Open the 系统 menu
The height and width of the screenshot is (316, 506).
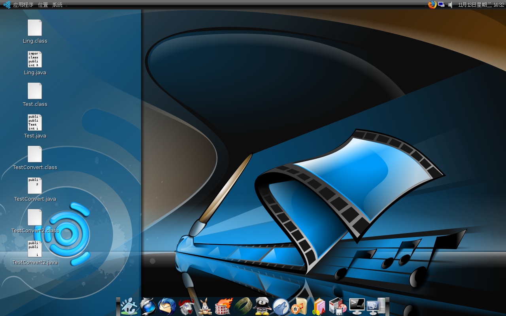(x=57, y=5)
